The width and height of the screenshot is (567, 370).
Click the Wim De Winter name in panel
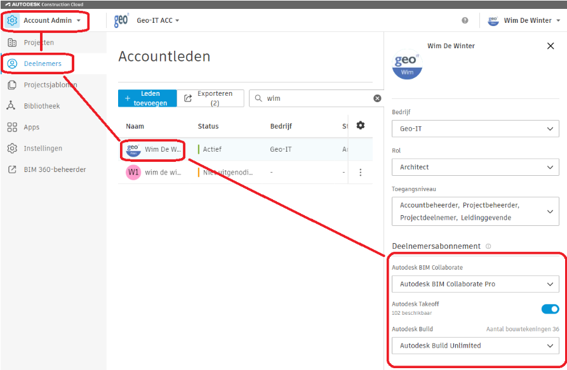[451, 46]
